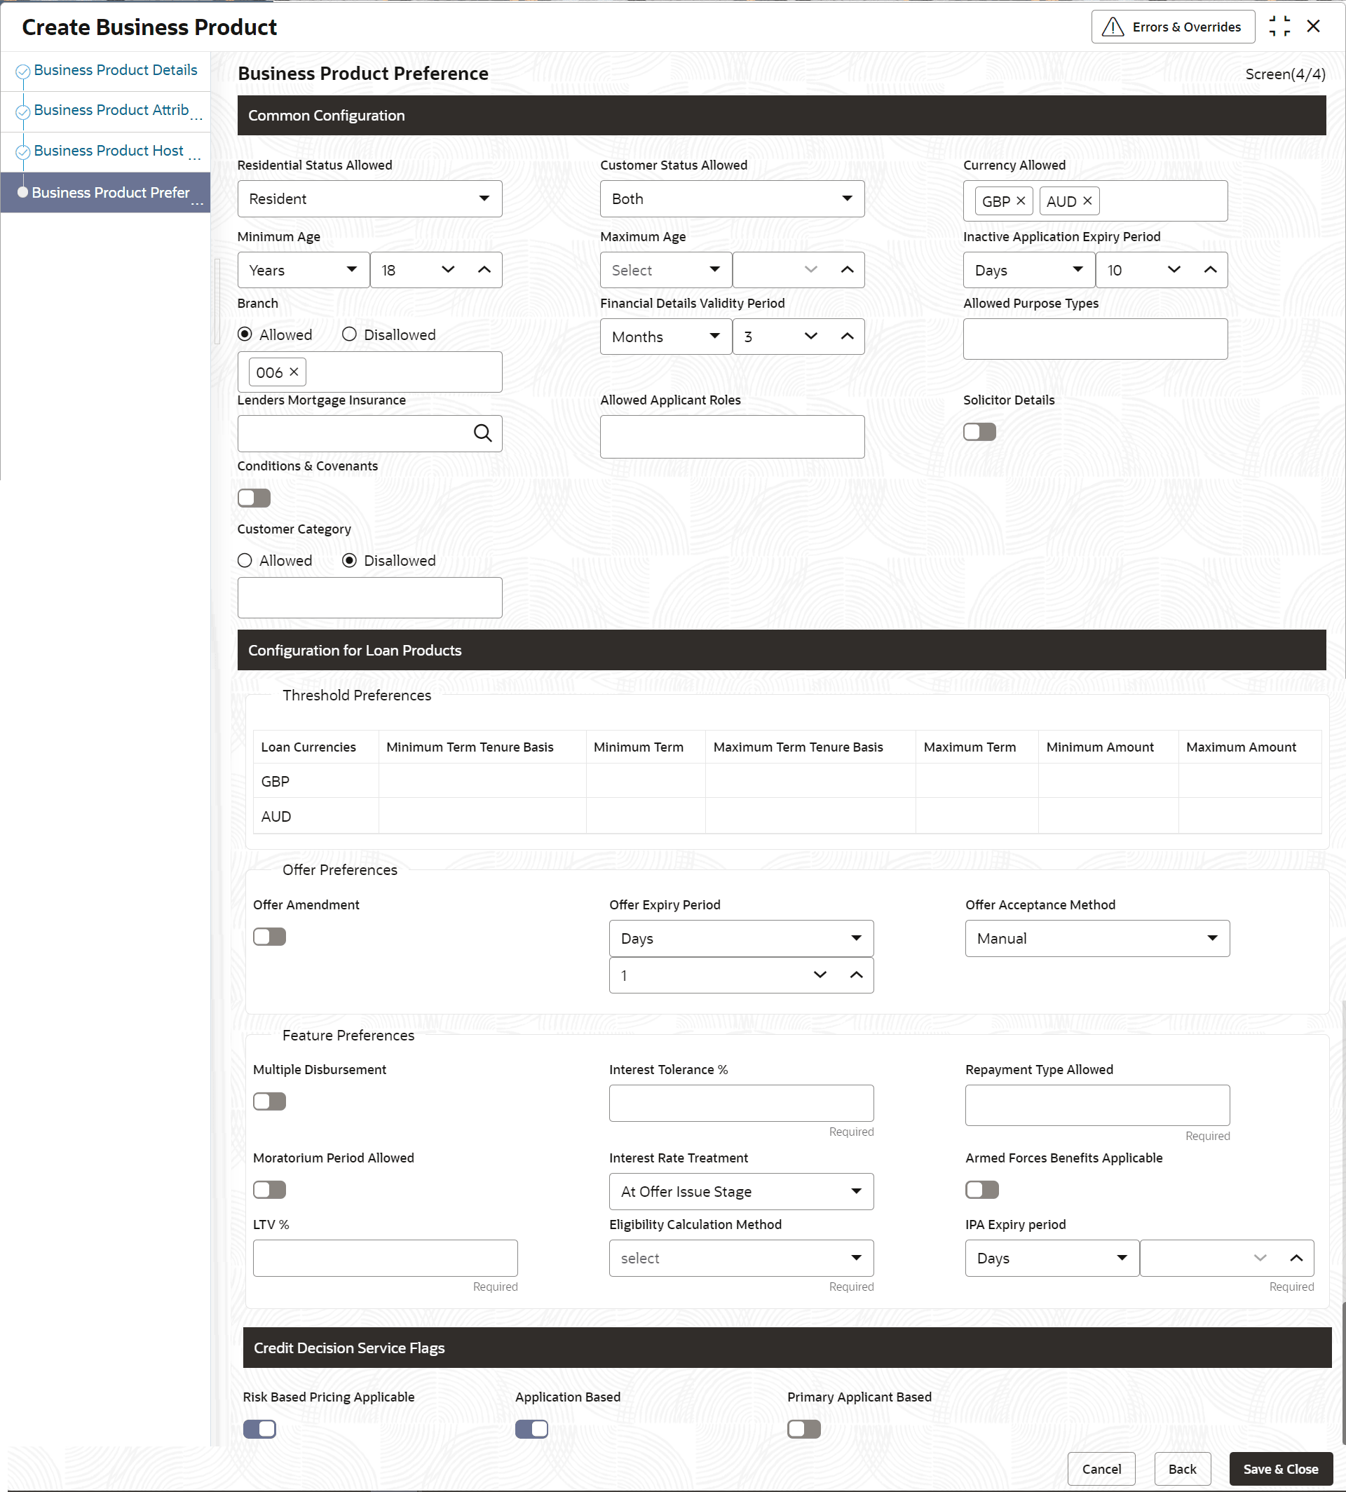
Task: Go to Business Product Details step
Action: pyautogui.click(x=116, y=70)
